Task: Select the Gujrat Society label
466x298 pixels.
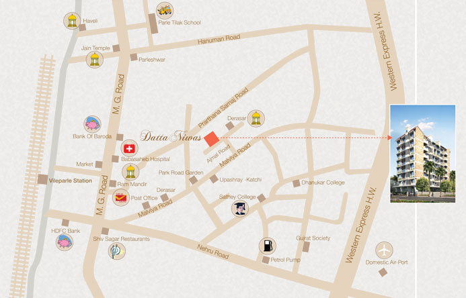Action: pyautogui.click(x=313, y=238)
